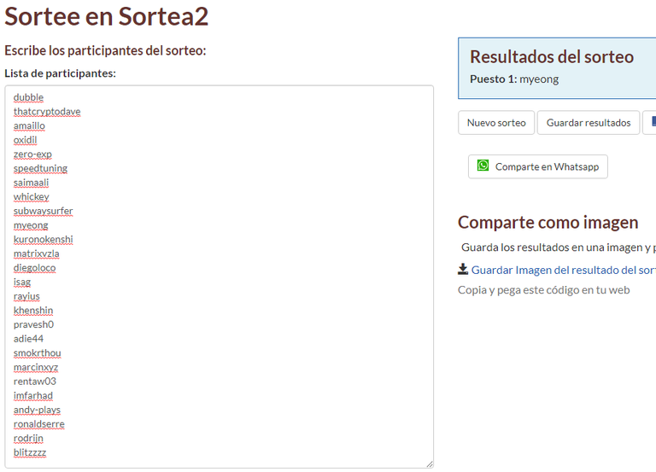
Task: Click participant name oxidil
Action: (25, 140)
